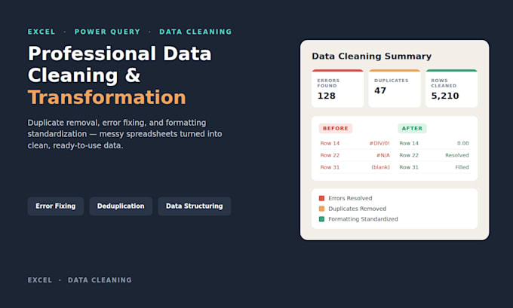
Task: Click the DATA CLEANING tag at top
Action: click(195, 32)
